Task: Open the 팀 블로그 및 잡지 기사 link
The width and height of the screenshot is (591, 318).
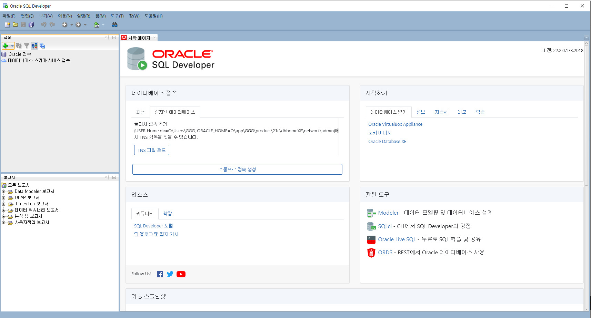Action: pos(156,234)
